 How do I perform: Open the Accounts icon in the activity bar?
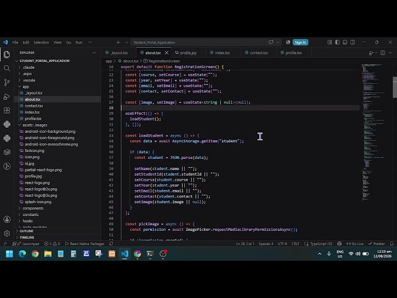pyautogui.click(x=7, y=219)
